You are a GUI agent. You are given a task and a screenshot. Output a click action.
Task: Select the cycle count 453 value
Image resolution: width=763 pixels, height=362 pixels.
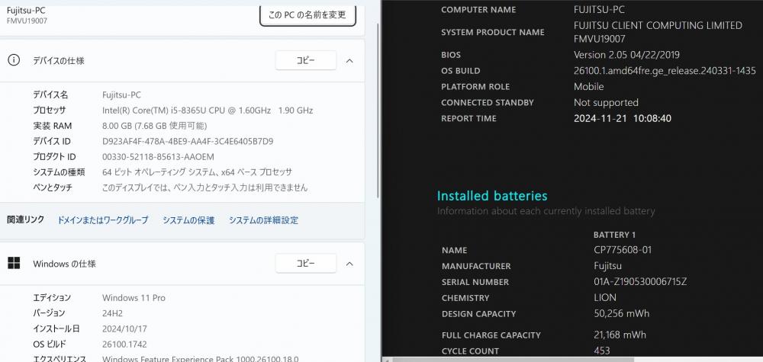602,351
